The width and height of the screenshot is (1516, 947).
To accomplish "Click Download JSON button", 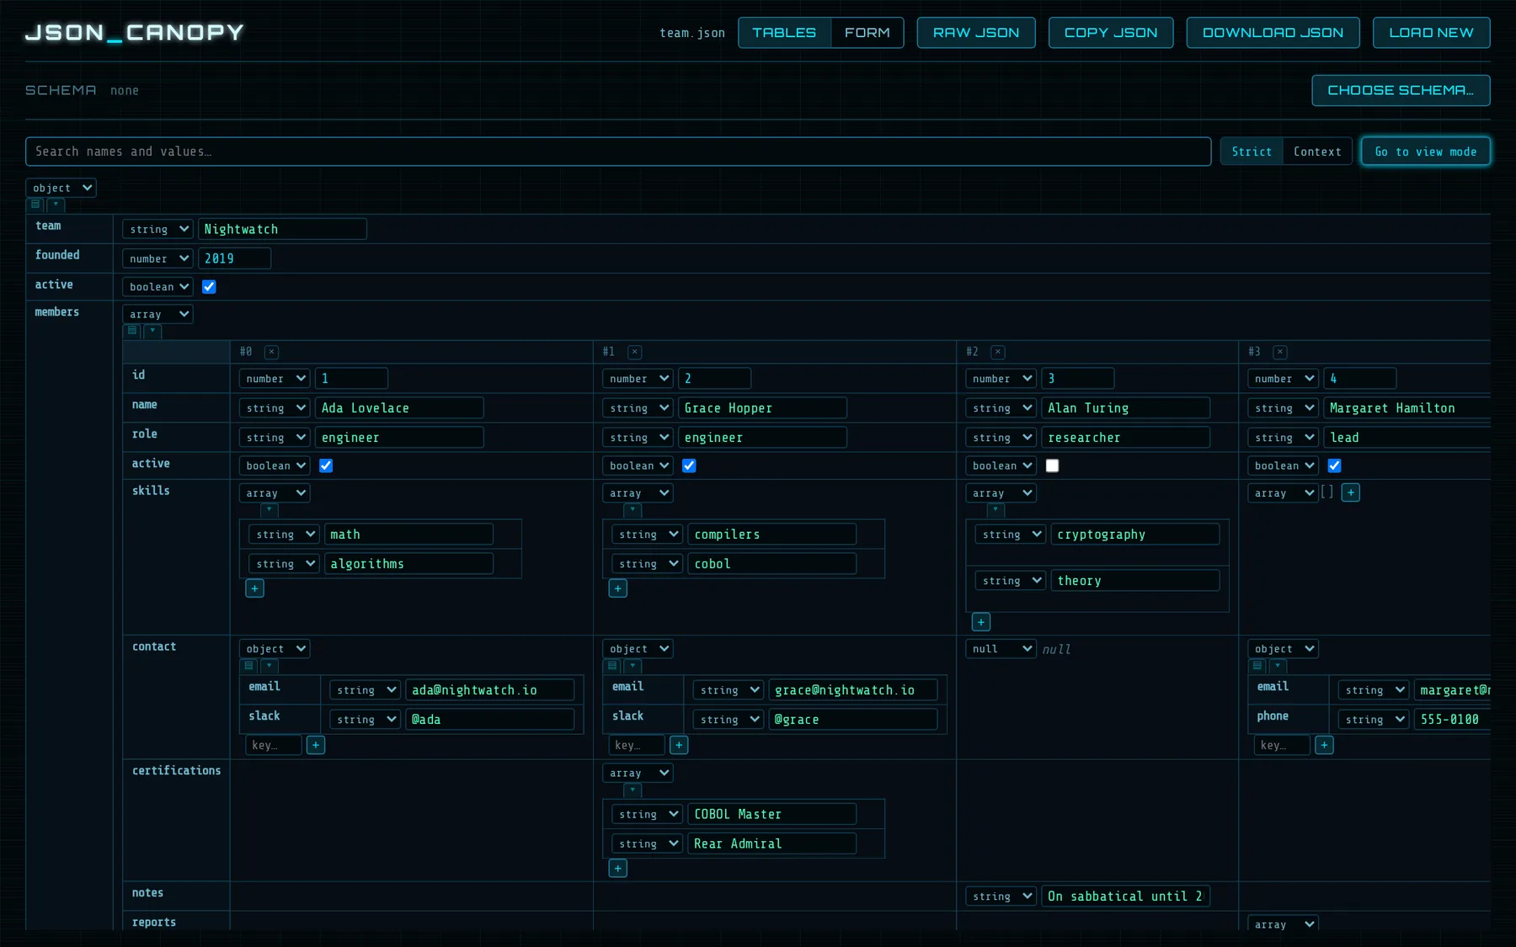I will coord(1273,33).
